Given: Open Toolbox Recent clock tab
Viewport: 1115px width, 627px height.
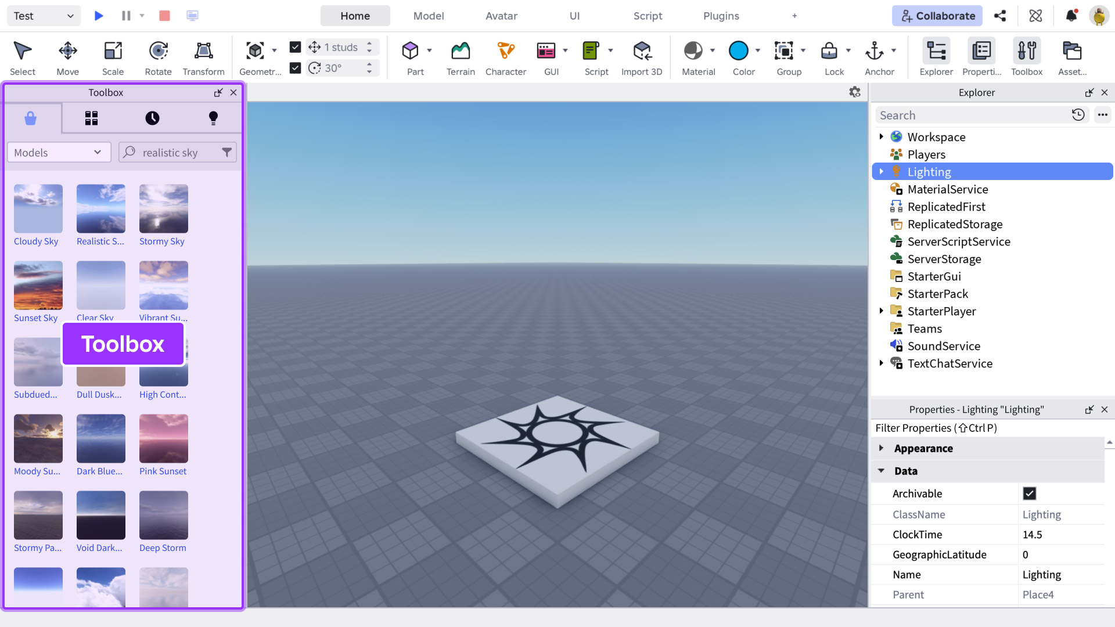Looking at the screenshot, I should [x=152, y=118].
